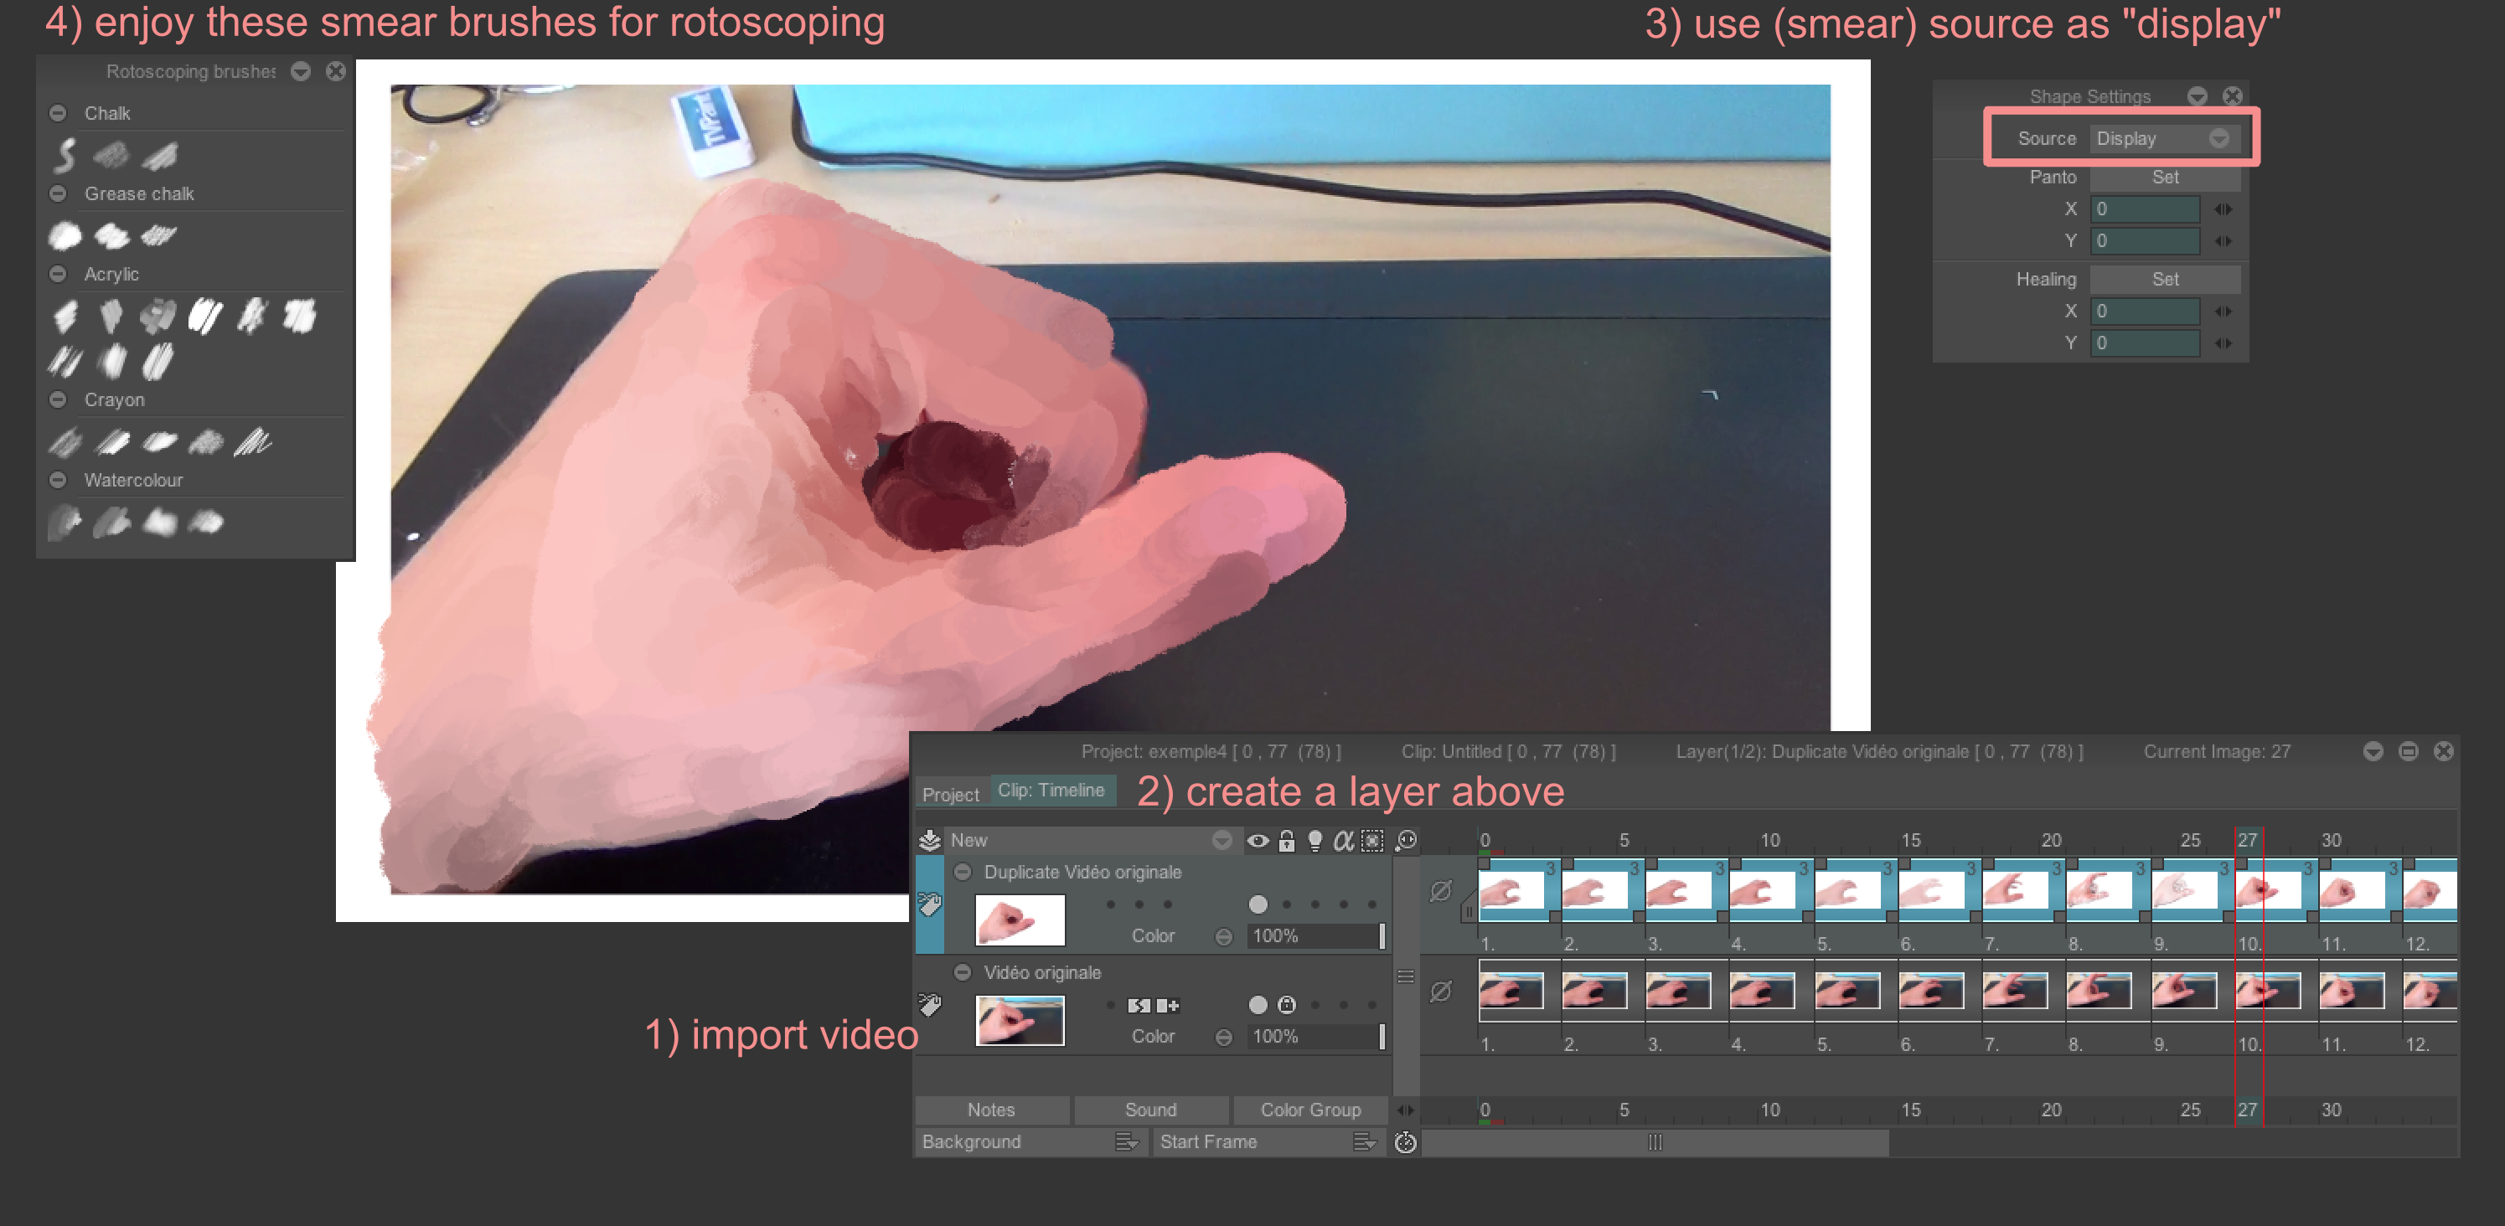Screen dimensions: 2505x1226
Task: Toggle blending mode button beside Duplicate layer Color
Action: pos(1223,936)
